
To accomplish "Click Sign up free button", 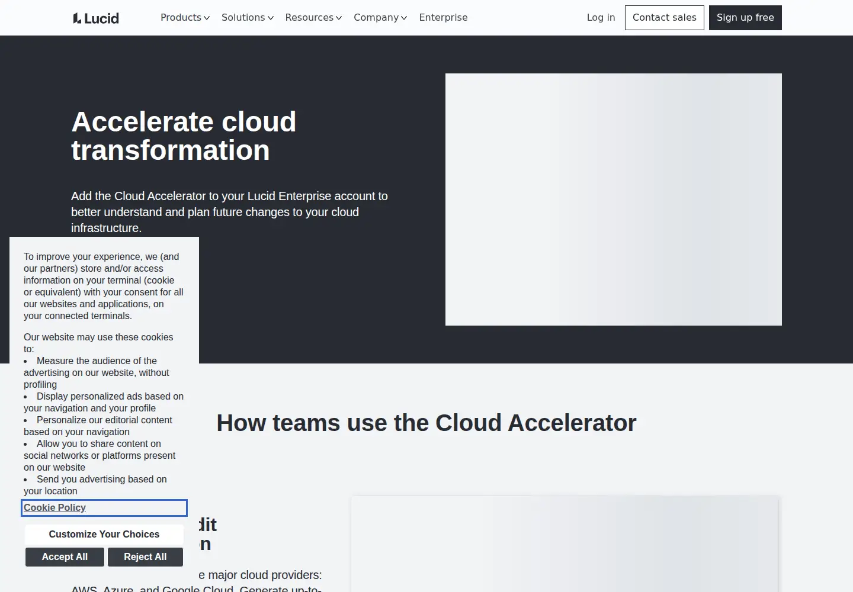I will [x=745, y=18].
